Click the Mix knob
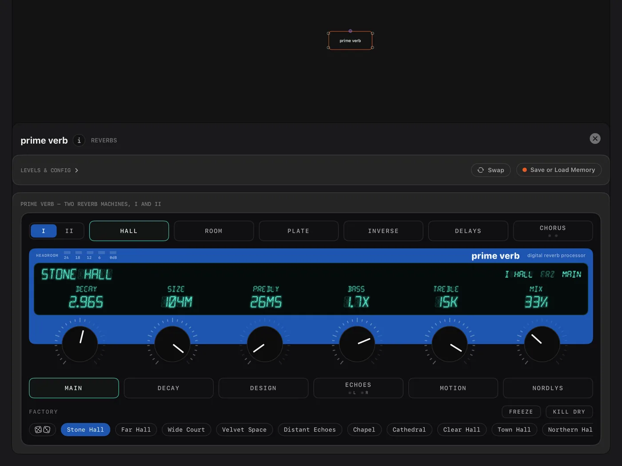Viewport: 622px width, 466px height. click(x=542, y=344)
